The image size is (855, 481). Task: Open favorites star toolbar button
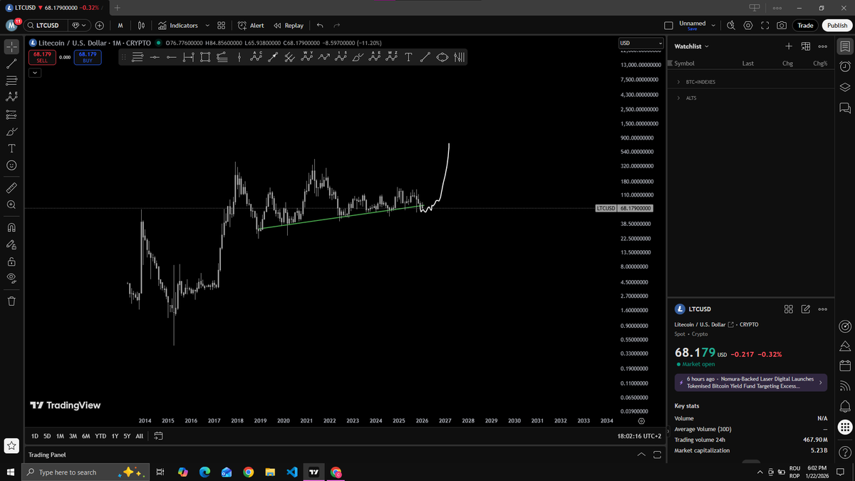tap(11, 446)
